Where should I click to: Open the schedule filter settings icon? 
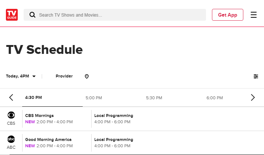tap(256, 76)
